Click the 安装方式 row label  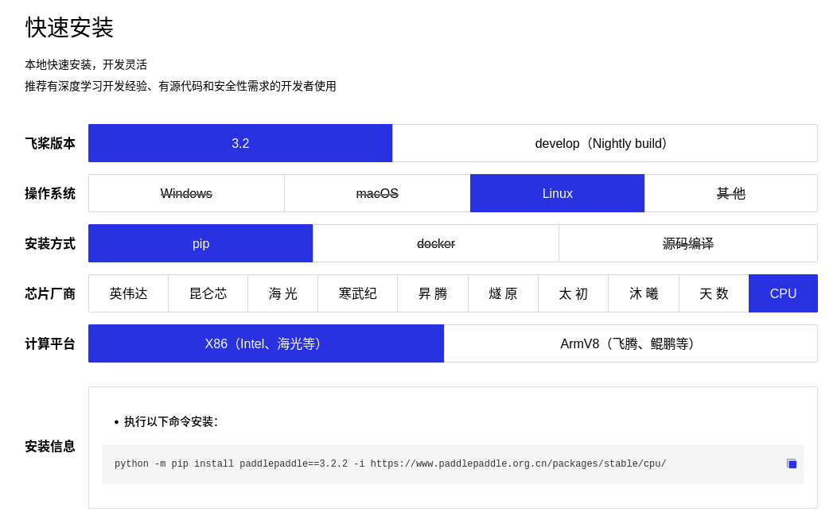click(x=50, y=243)
